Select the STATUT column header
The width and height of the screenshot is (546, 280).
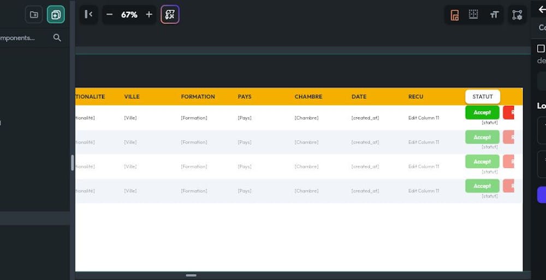point(483,97)
